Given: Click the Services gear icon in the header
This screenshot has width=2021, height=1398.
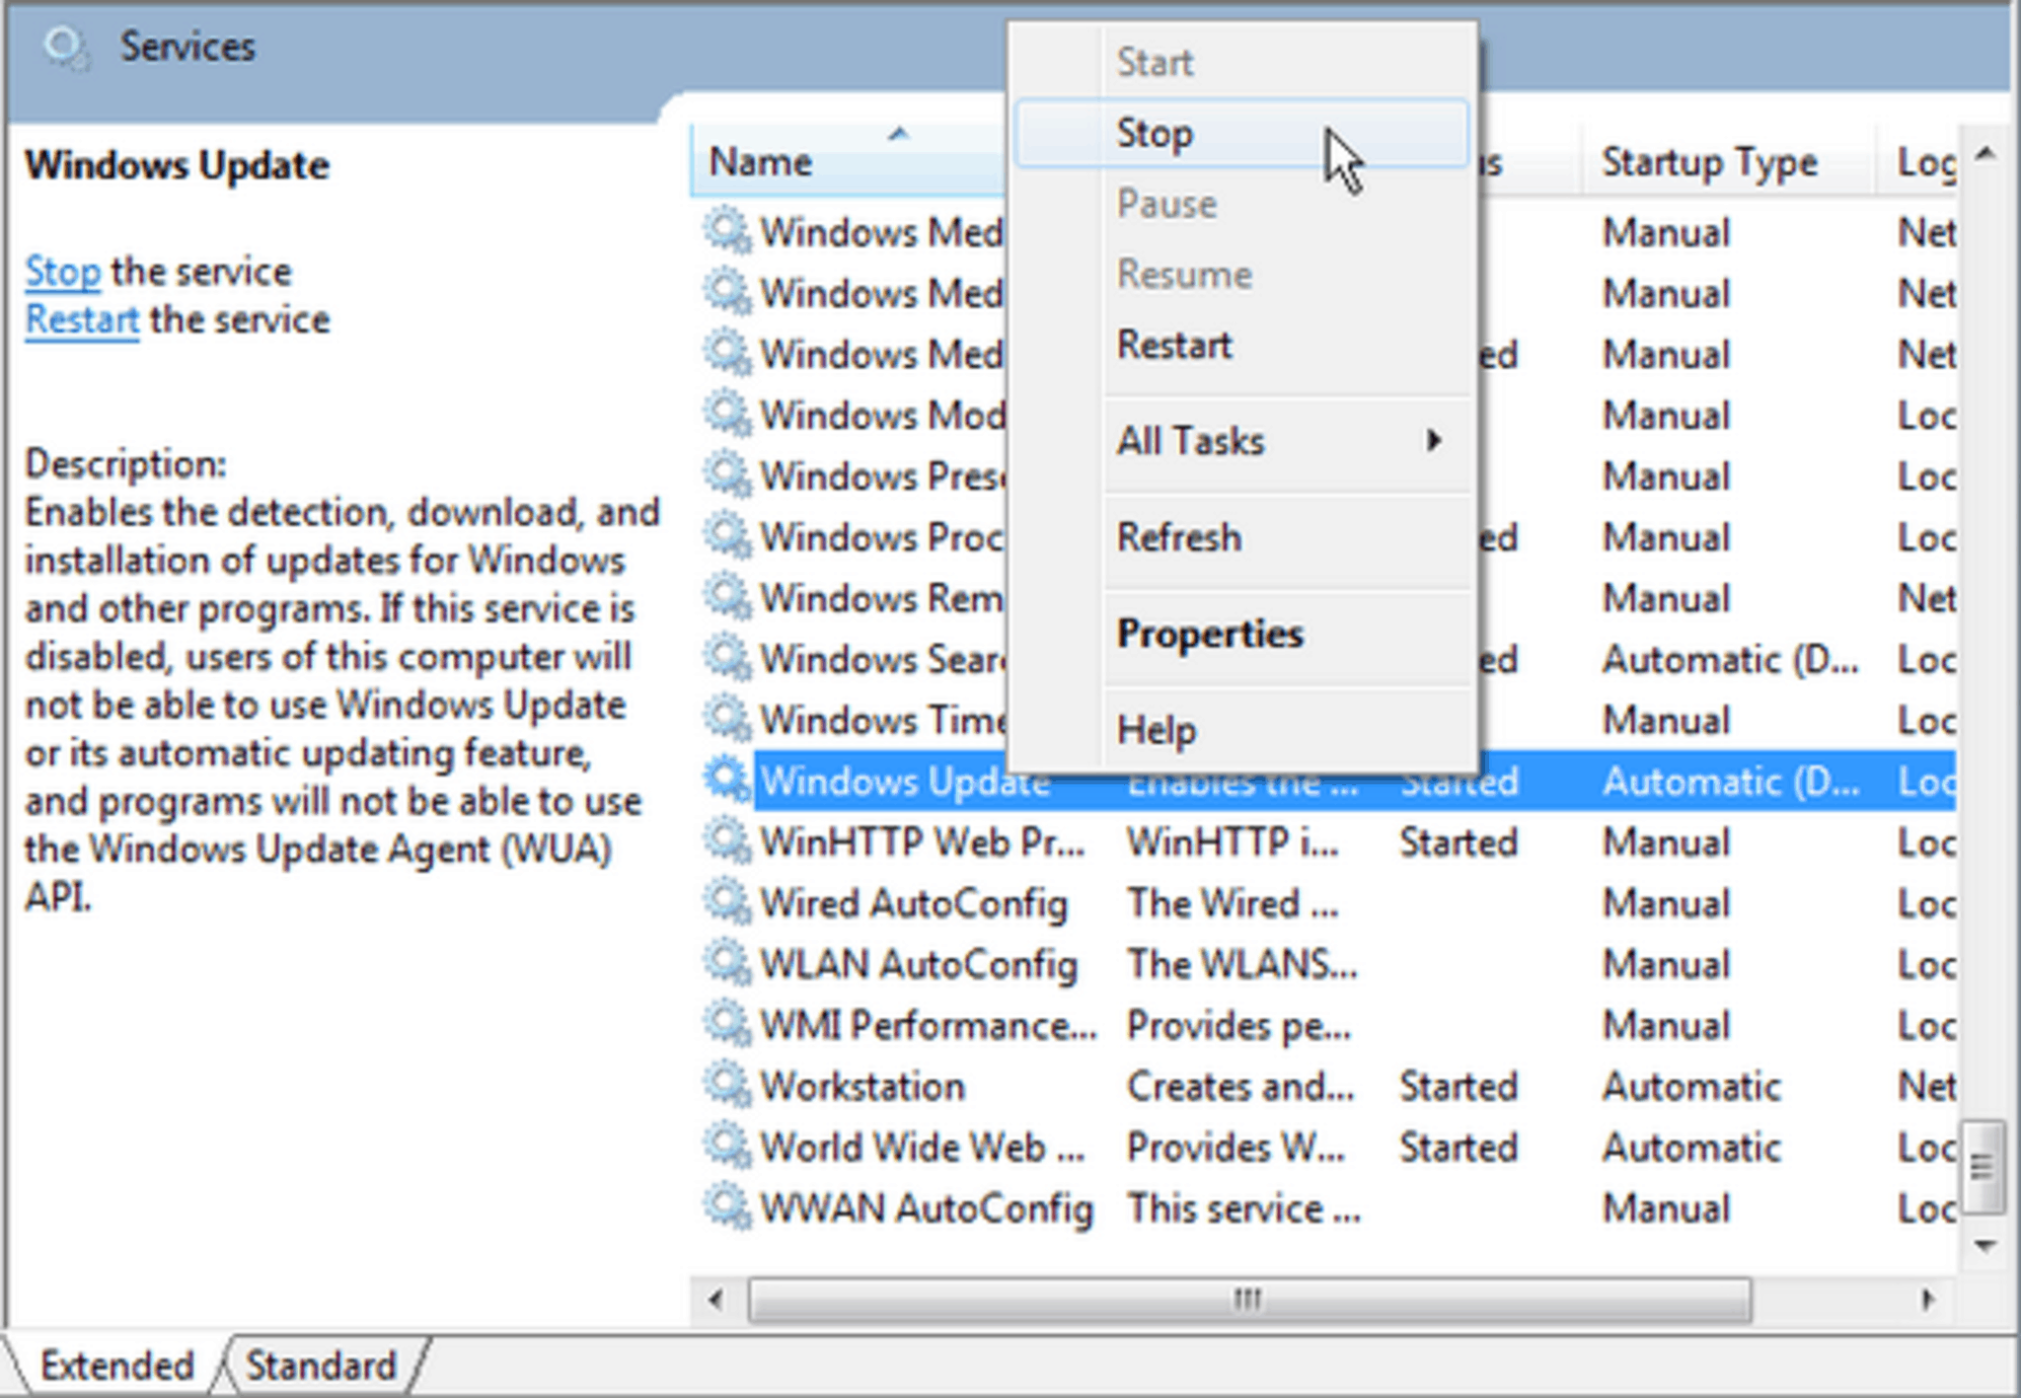Looking at the screenshot, I should [67, 48].
